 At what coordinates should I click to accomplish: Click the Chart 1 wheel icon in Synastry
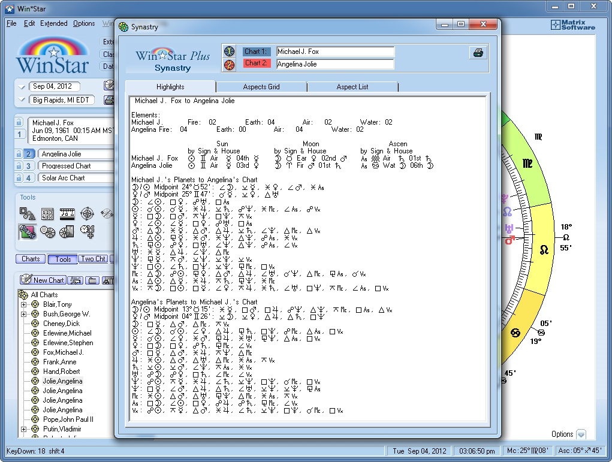(x=229, y=52)
